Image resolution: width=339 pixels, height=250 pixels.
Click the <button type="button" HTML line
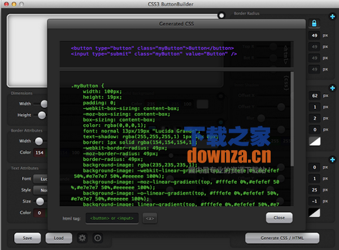(x=153, y=48)
